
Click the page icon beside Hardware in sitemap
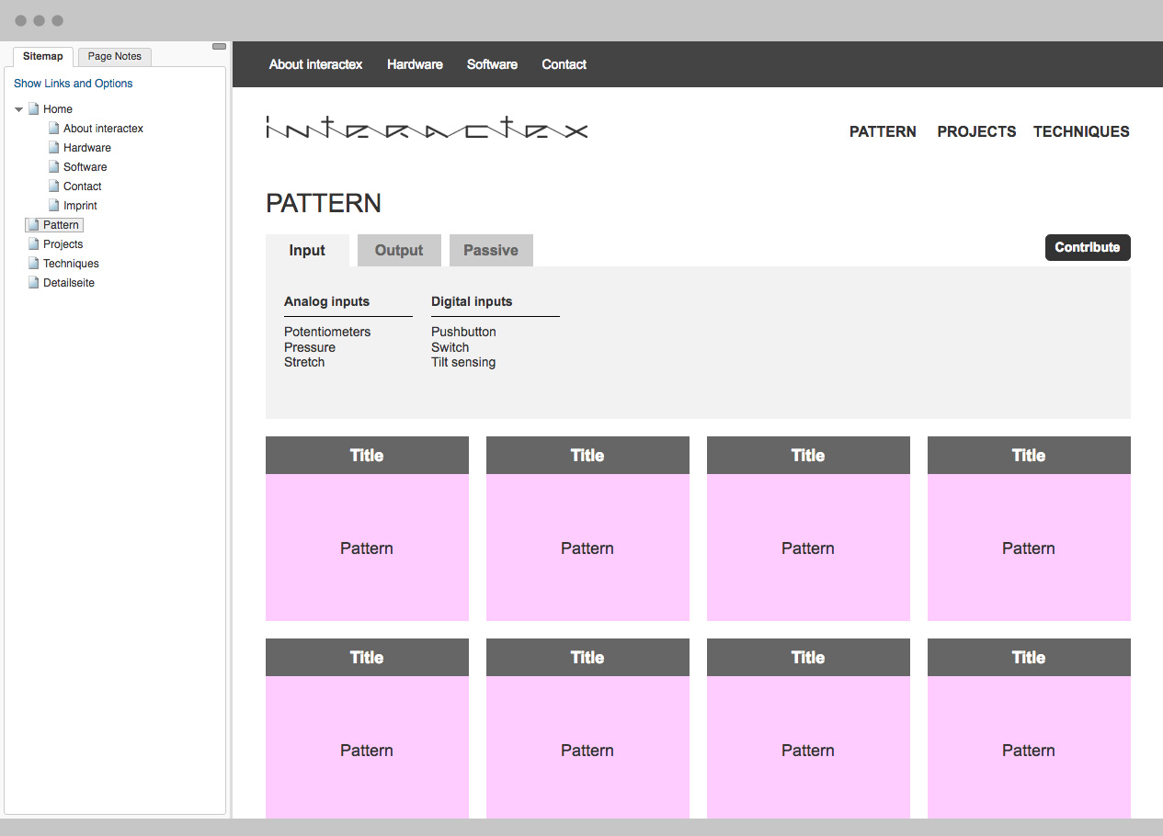click(54, 147)
